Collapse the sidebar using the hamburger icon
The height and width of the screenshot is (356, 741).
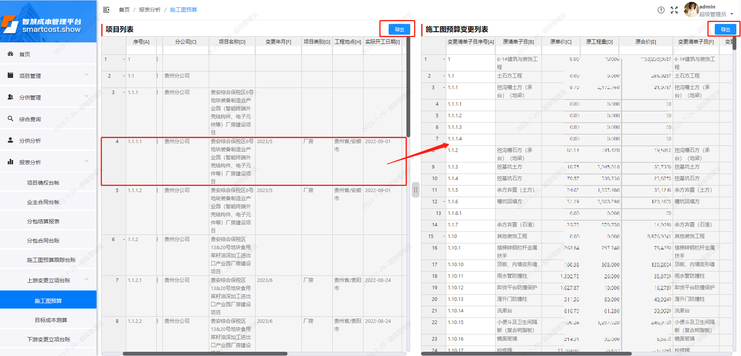(106, 10)
